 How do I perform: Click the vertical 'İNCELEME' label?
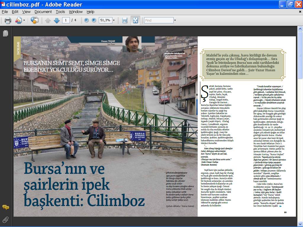[18, 48]
